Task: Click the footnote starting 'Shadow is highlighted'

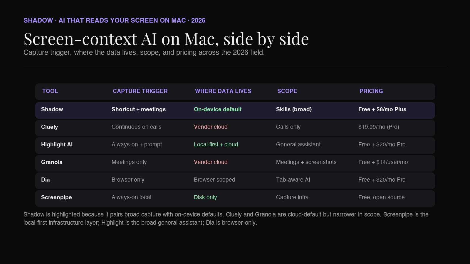Action: click(226, 219)
